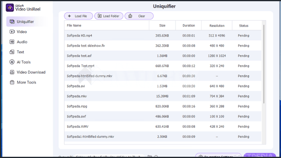The image size is (281, 158).
Task: Click the 704 X 384 resolution cell
Action: [217, 96]
